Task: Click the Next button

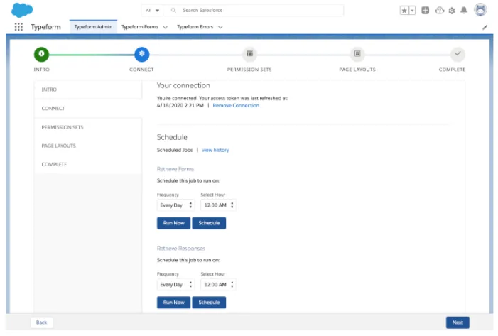Action: point(458,323)
